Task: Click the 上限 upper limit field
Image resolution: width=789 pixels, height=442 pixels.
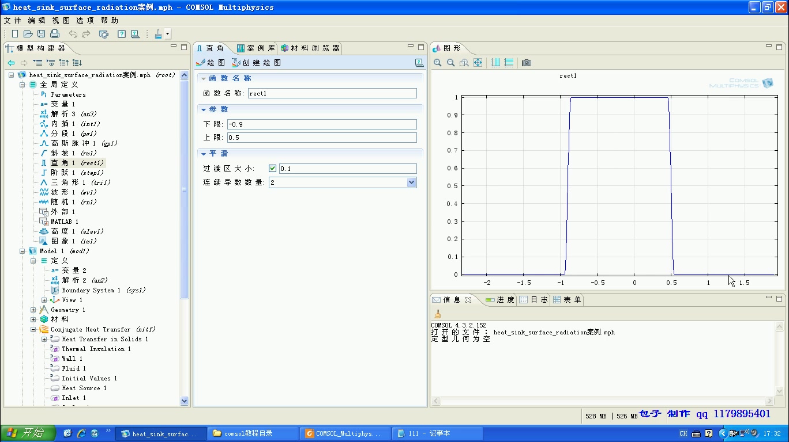Action: pos(322,138)
